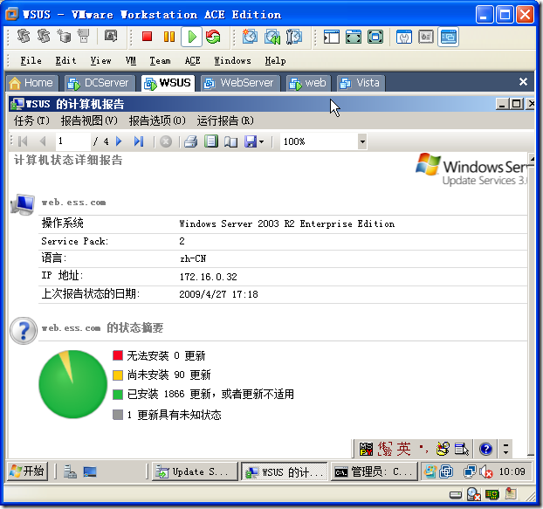
Task: Switch to the DCServer tab
Action: click(100, 83)
